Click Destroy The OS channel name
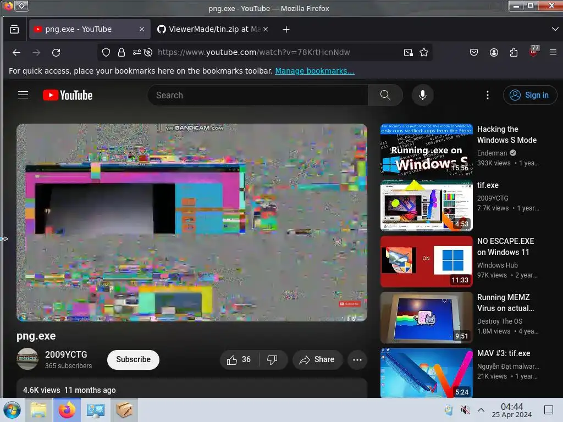This screenshot has height=422, width=563. pos(499,321)
